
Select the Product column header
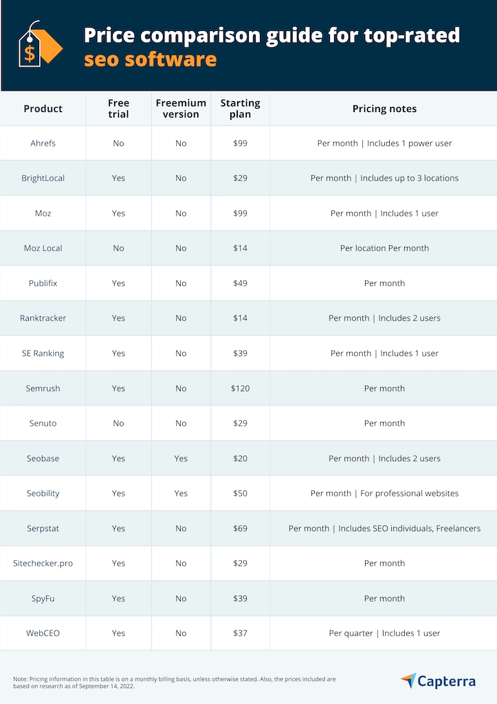pyautogui.click(x=43, y=109)
